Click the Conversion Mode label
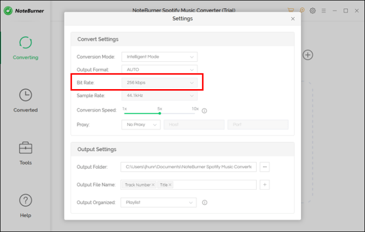The height and width of the screenshot is (232, 365). (x=96, y=57)
